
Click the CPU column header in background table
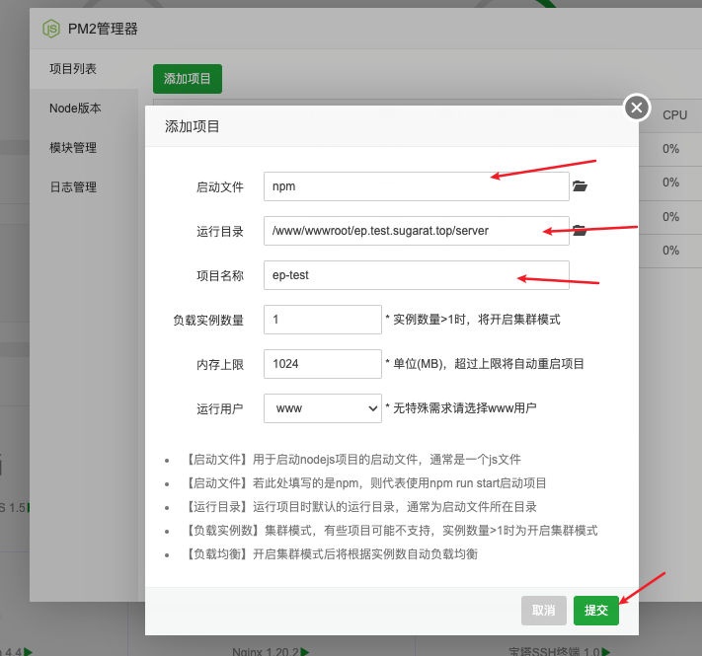(x=674, y=115)
